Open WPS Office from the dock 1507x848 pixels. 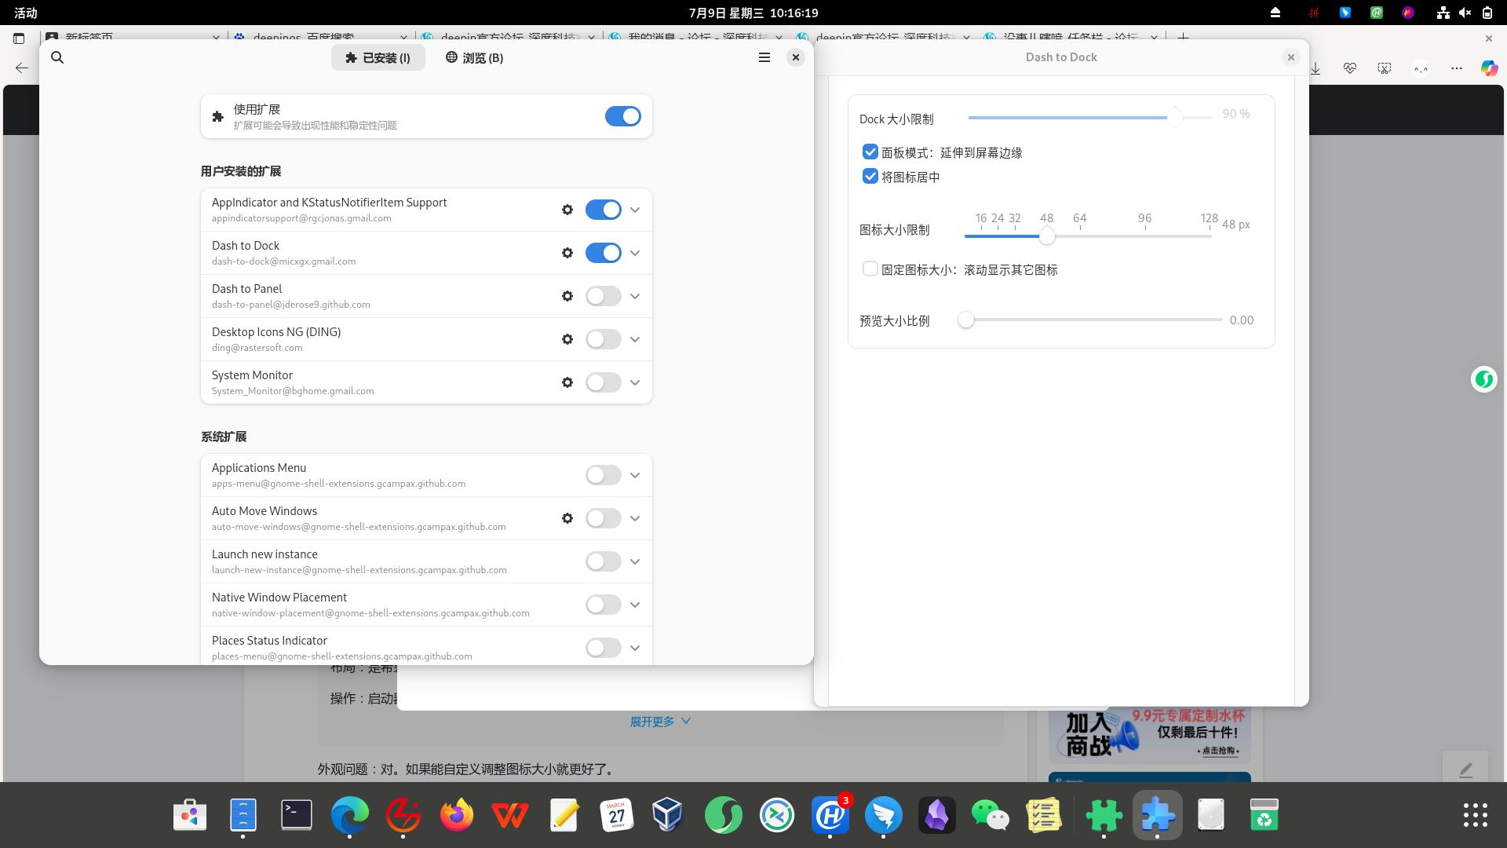tap(510, 815)
